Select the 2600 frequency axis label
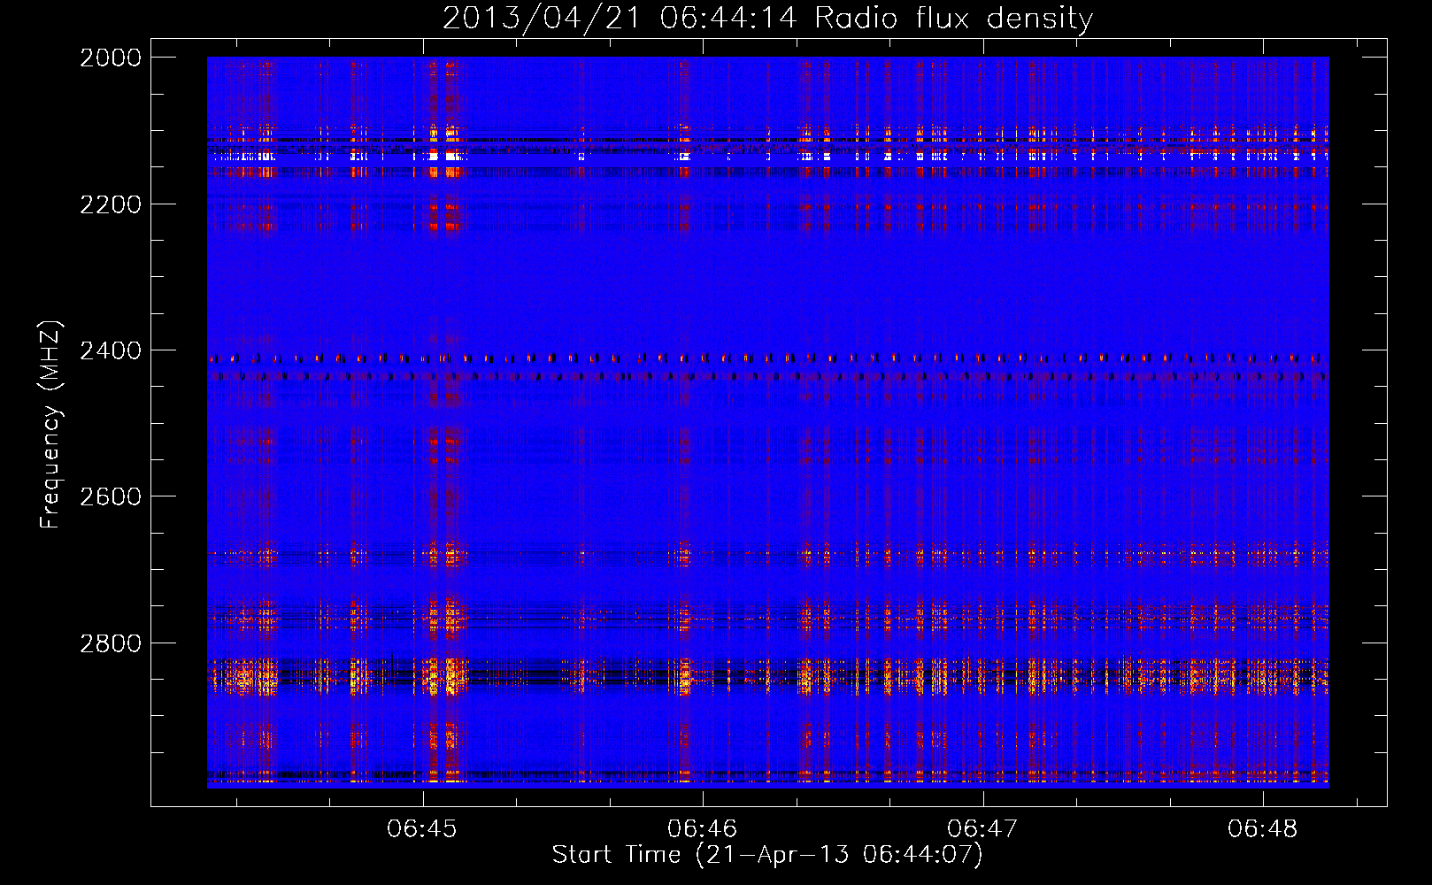This screenshot has height=885, width=1432. (111, 496)
